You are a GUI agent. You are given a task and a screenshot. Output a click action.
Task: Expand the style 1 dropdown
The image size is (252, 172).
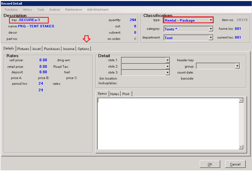tap(167, 60)
